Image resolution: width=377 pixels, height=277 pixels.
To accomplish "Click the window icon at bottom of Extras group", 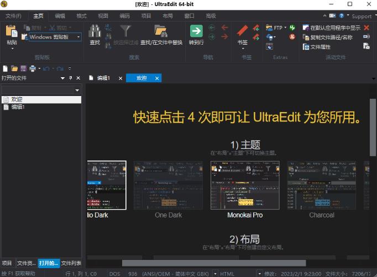I will 269,46.
